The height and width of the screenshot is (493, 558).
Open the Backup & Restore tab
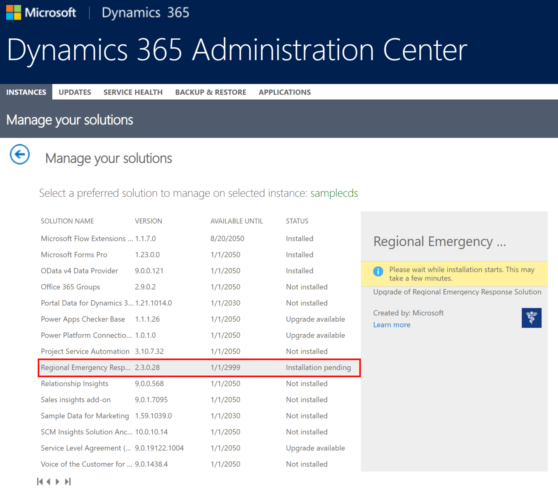point(210,92)
